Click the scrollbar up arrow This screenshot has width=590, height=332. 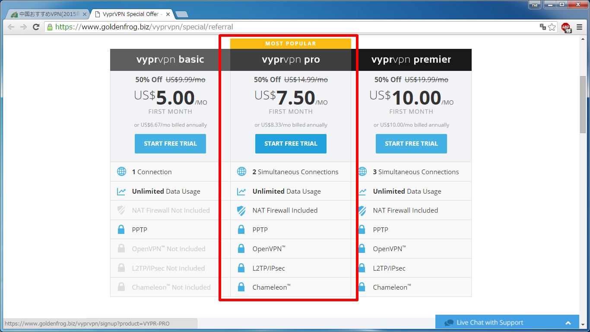point(583,39)
